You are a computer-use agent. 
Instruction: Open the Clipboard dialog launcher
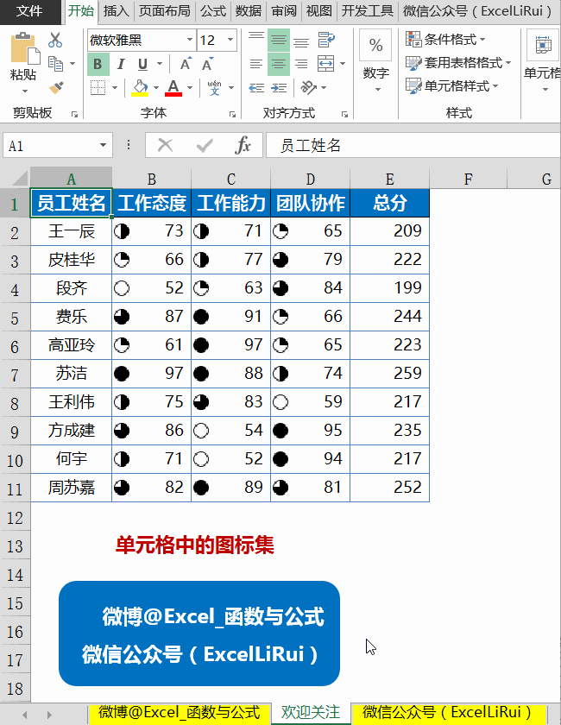point(74,114)
